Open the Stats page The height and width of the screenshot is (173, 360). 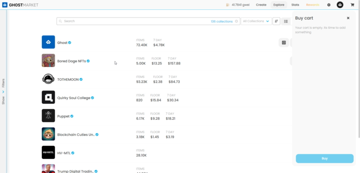[295, 5]
